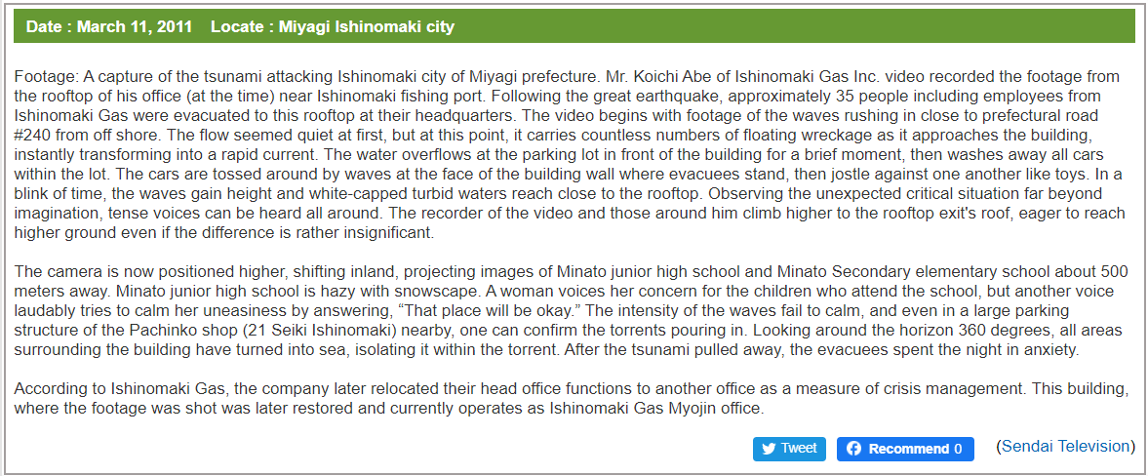Click the Facebook logo icon

click(853, 449)
